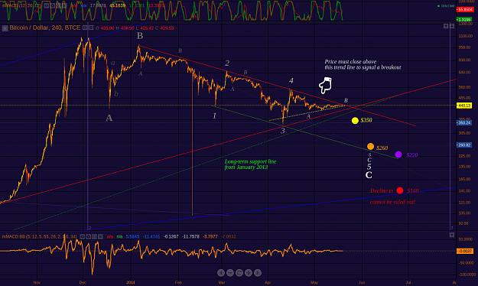
Task: Click the left pane control icon at main chart's top right
Action: (x=446, y=26)
